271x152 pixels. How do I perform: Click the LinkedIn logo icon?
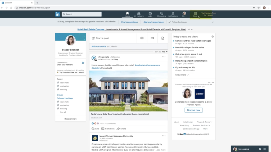click(x=57, y=14)
